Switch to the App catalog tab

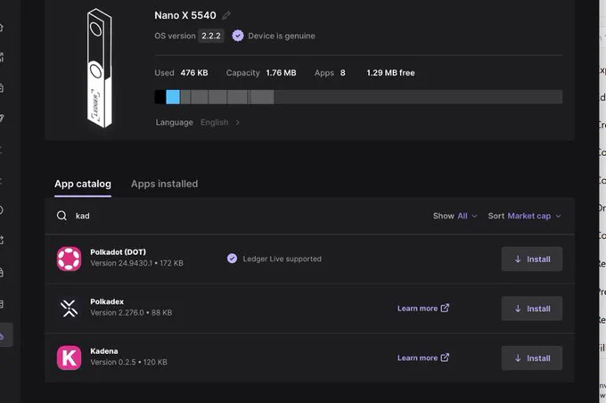coord(83,184)
